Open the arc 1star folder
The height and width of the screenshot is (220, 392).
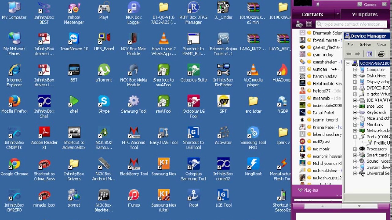pos(253,104)
